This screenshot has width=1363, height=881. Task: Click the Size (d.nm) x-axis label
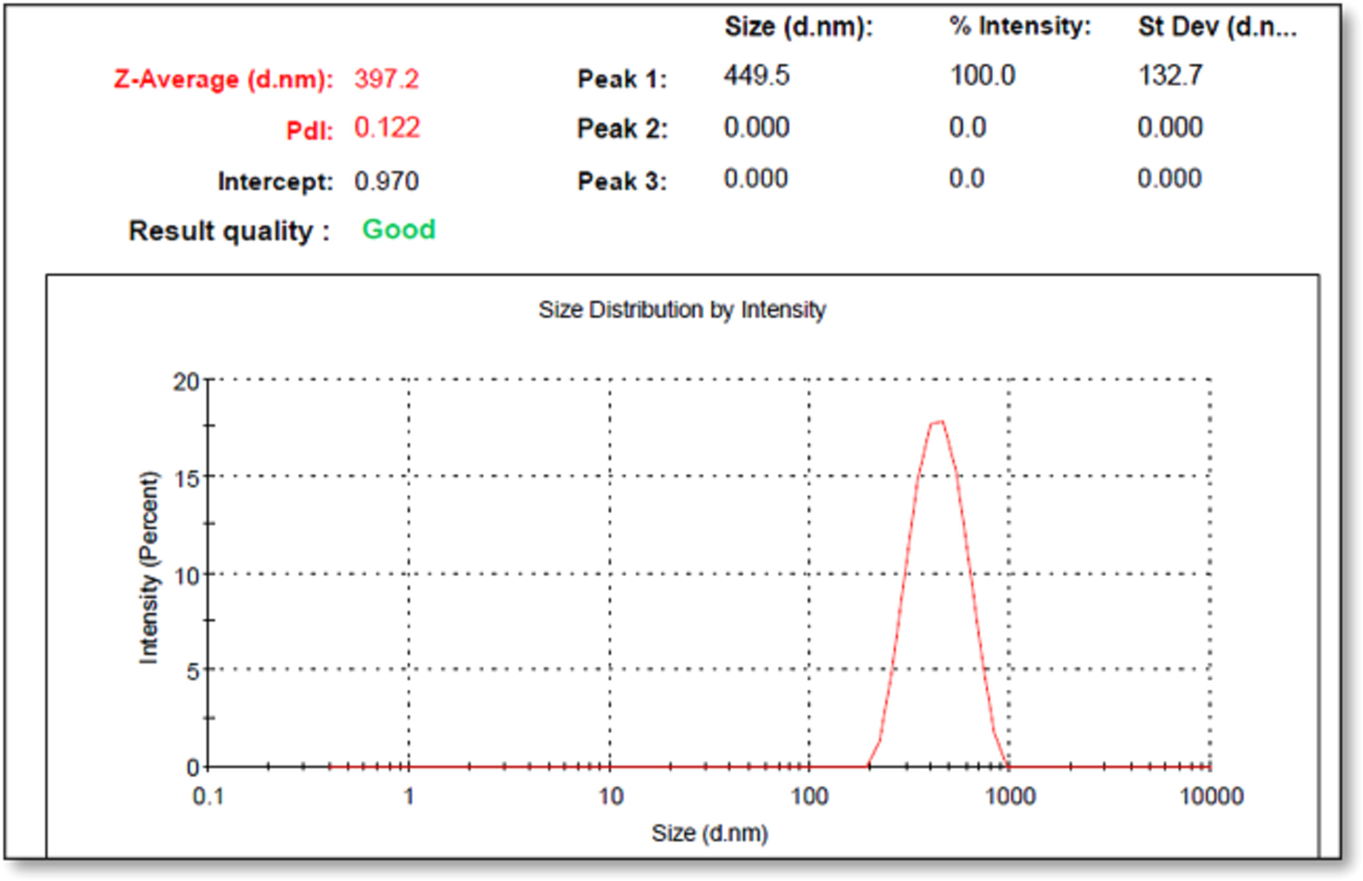pyautogui.click(x=710, y=833)
